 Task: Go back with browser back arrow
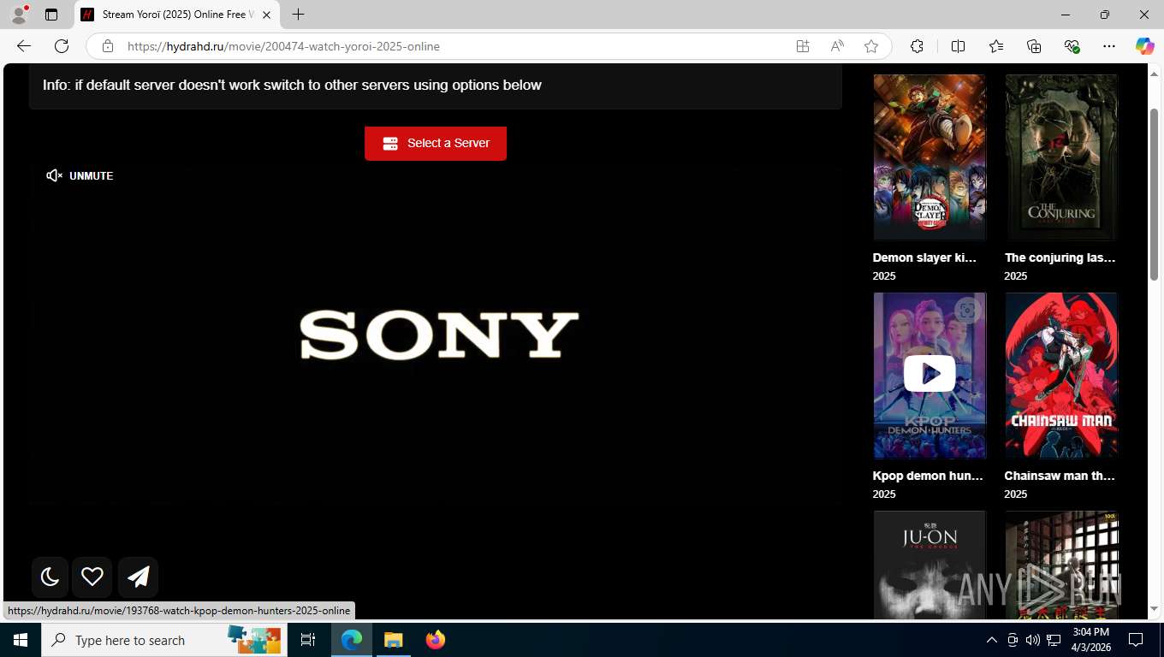[x=24, y=46]
